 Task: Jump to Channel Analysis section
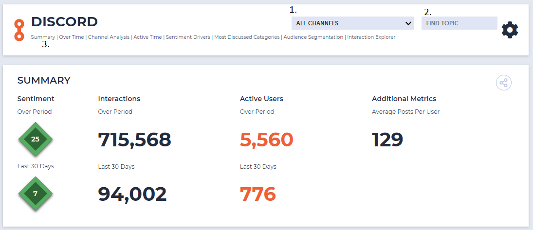click(x=109, y=37)
